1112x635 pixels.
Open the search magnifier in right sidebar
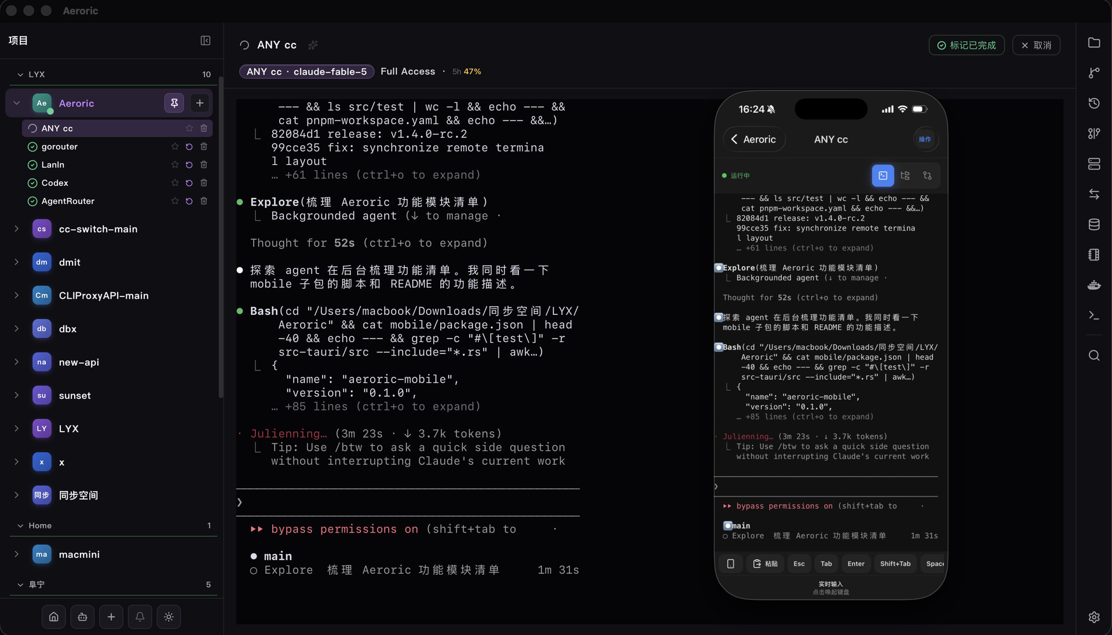[1093, 355]
